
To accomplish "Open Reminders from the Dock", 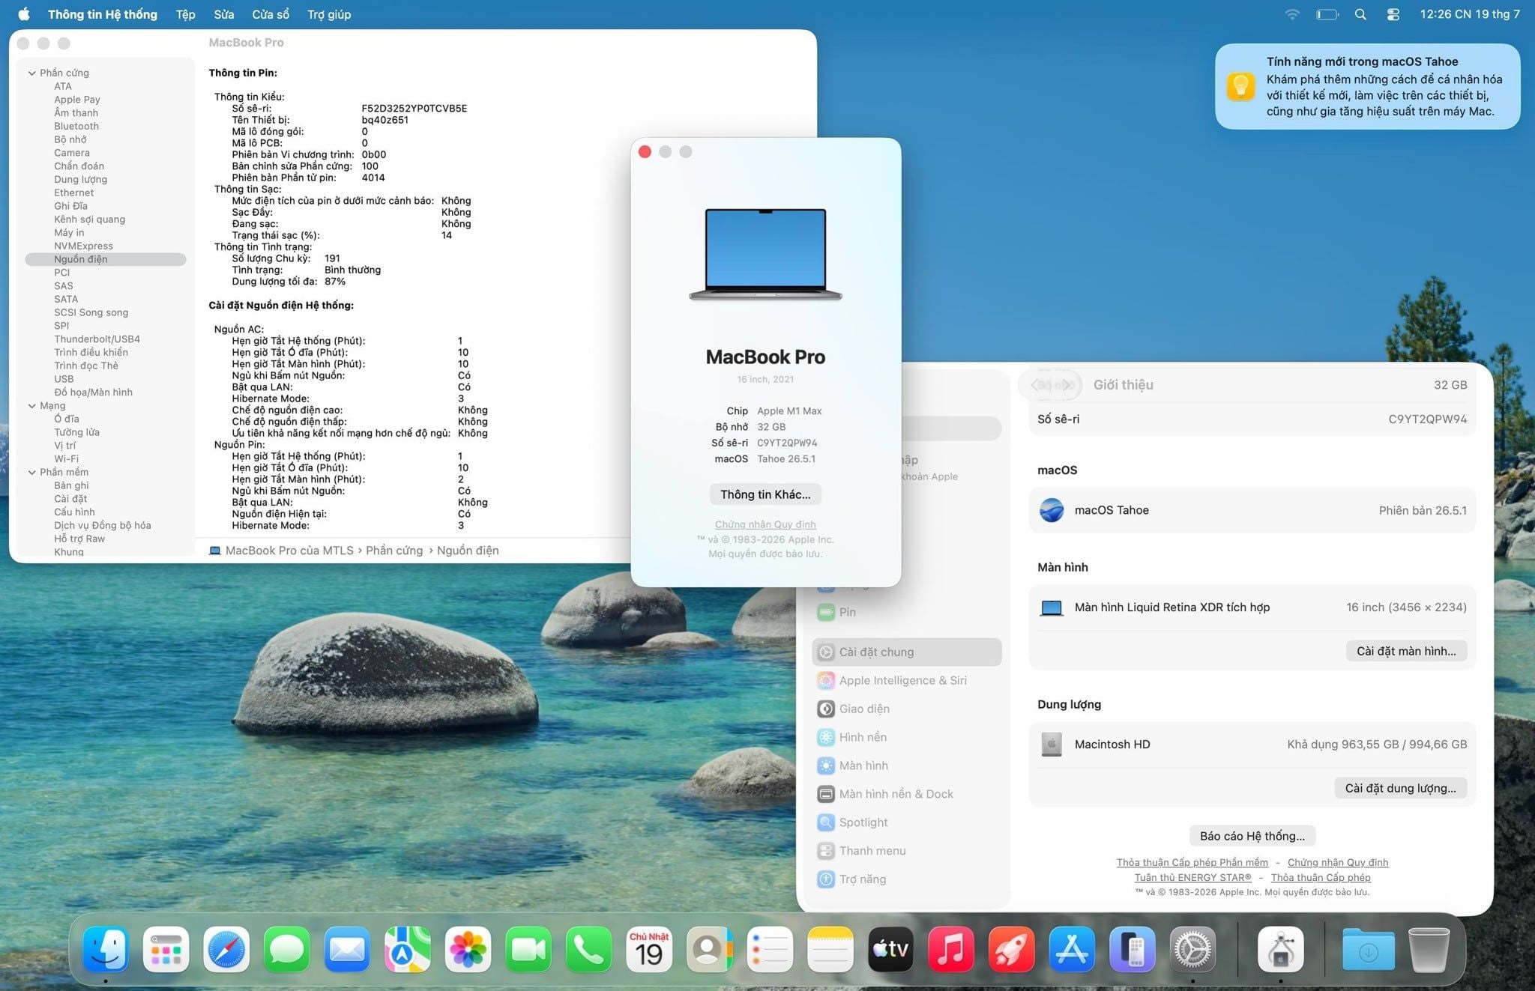I will [770, 950].
